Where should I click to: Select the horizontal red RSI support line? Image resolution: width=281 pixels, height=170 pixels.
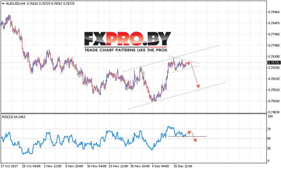(187, 137)
